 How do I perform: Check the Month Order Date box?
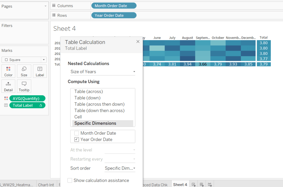pyautogui.click(x=77, y=133)
